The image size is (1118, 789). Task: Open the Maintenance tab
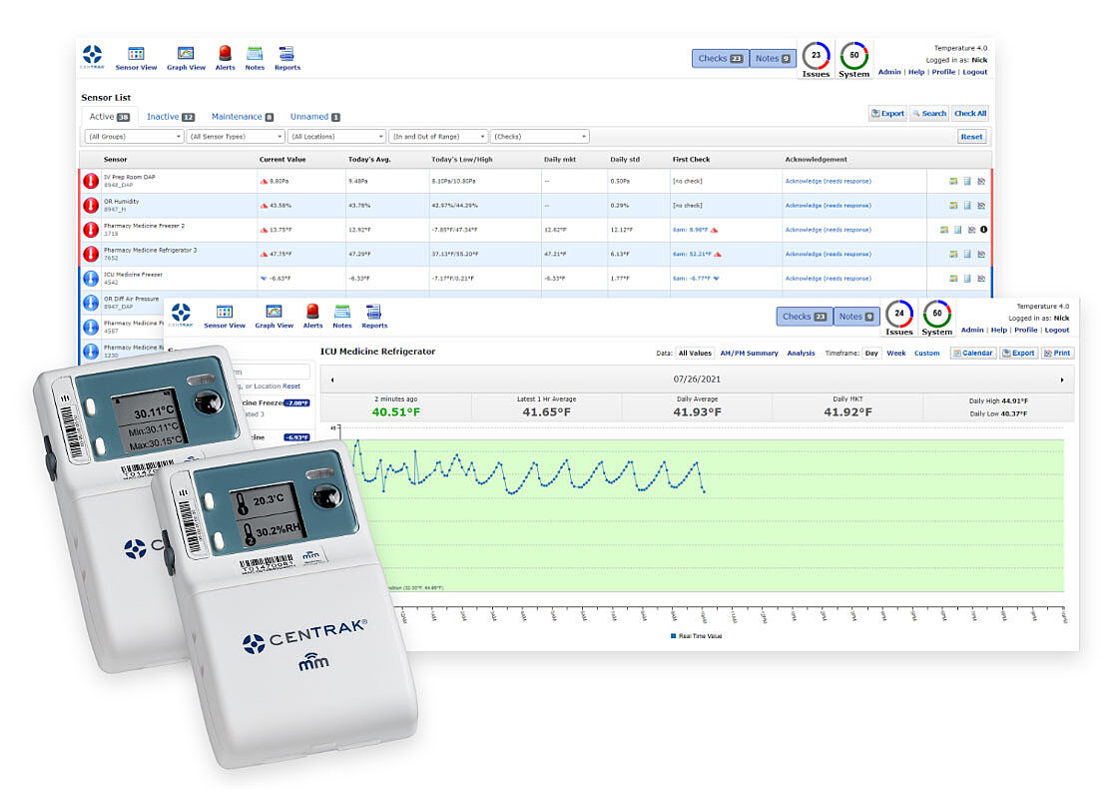point(240,116)
